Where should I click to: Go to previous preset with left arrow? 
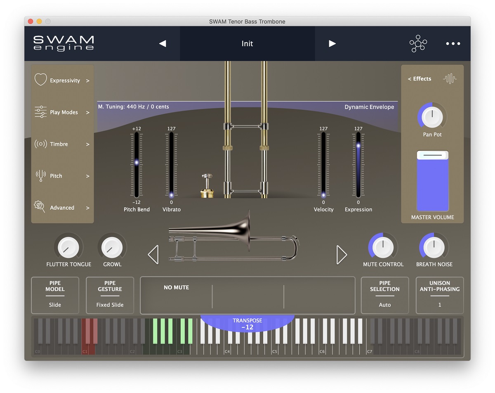[163, 43]
